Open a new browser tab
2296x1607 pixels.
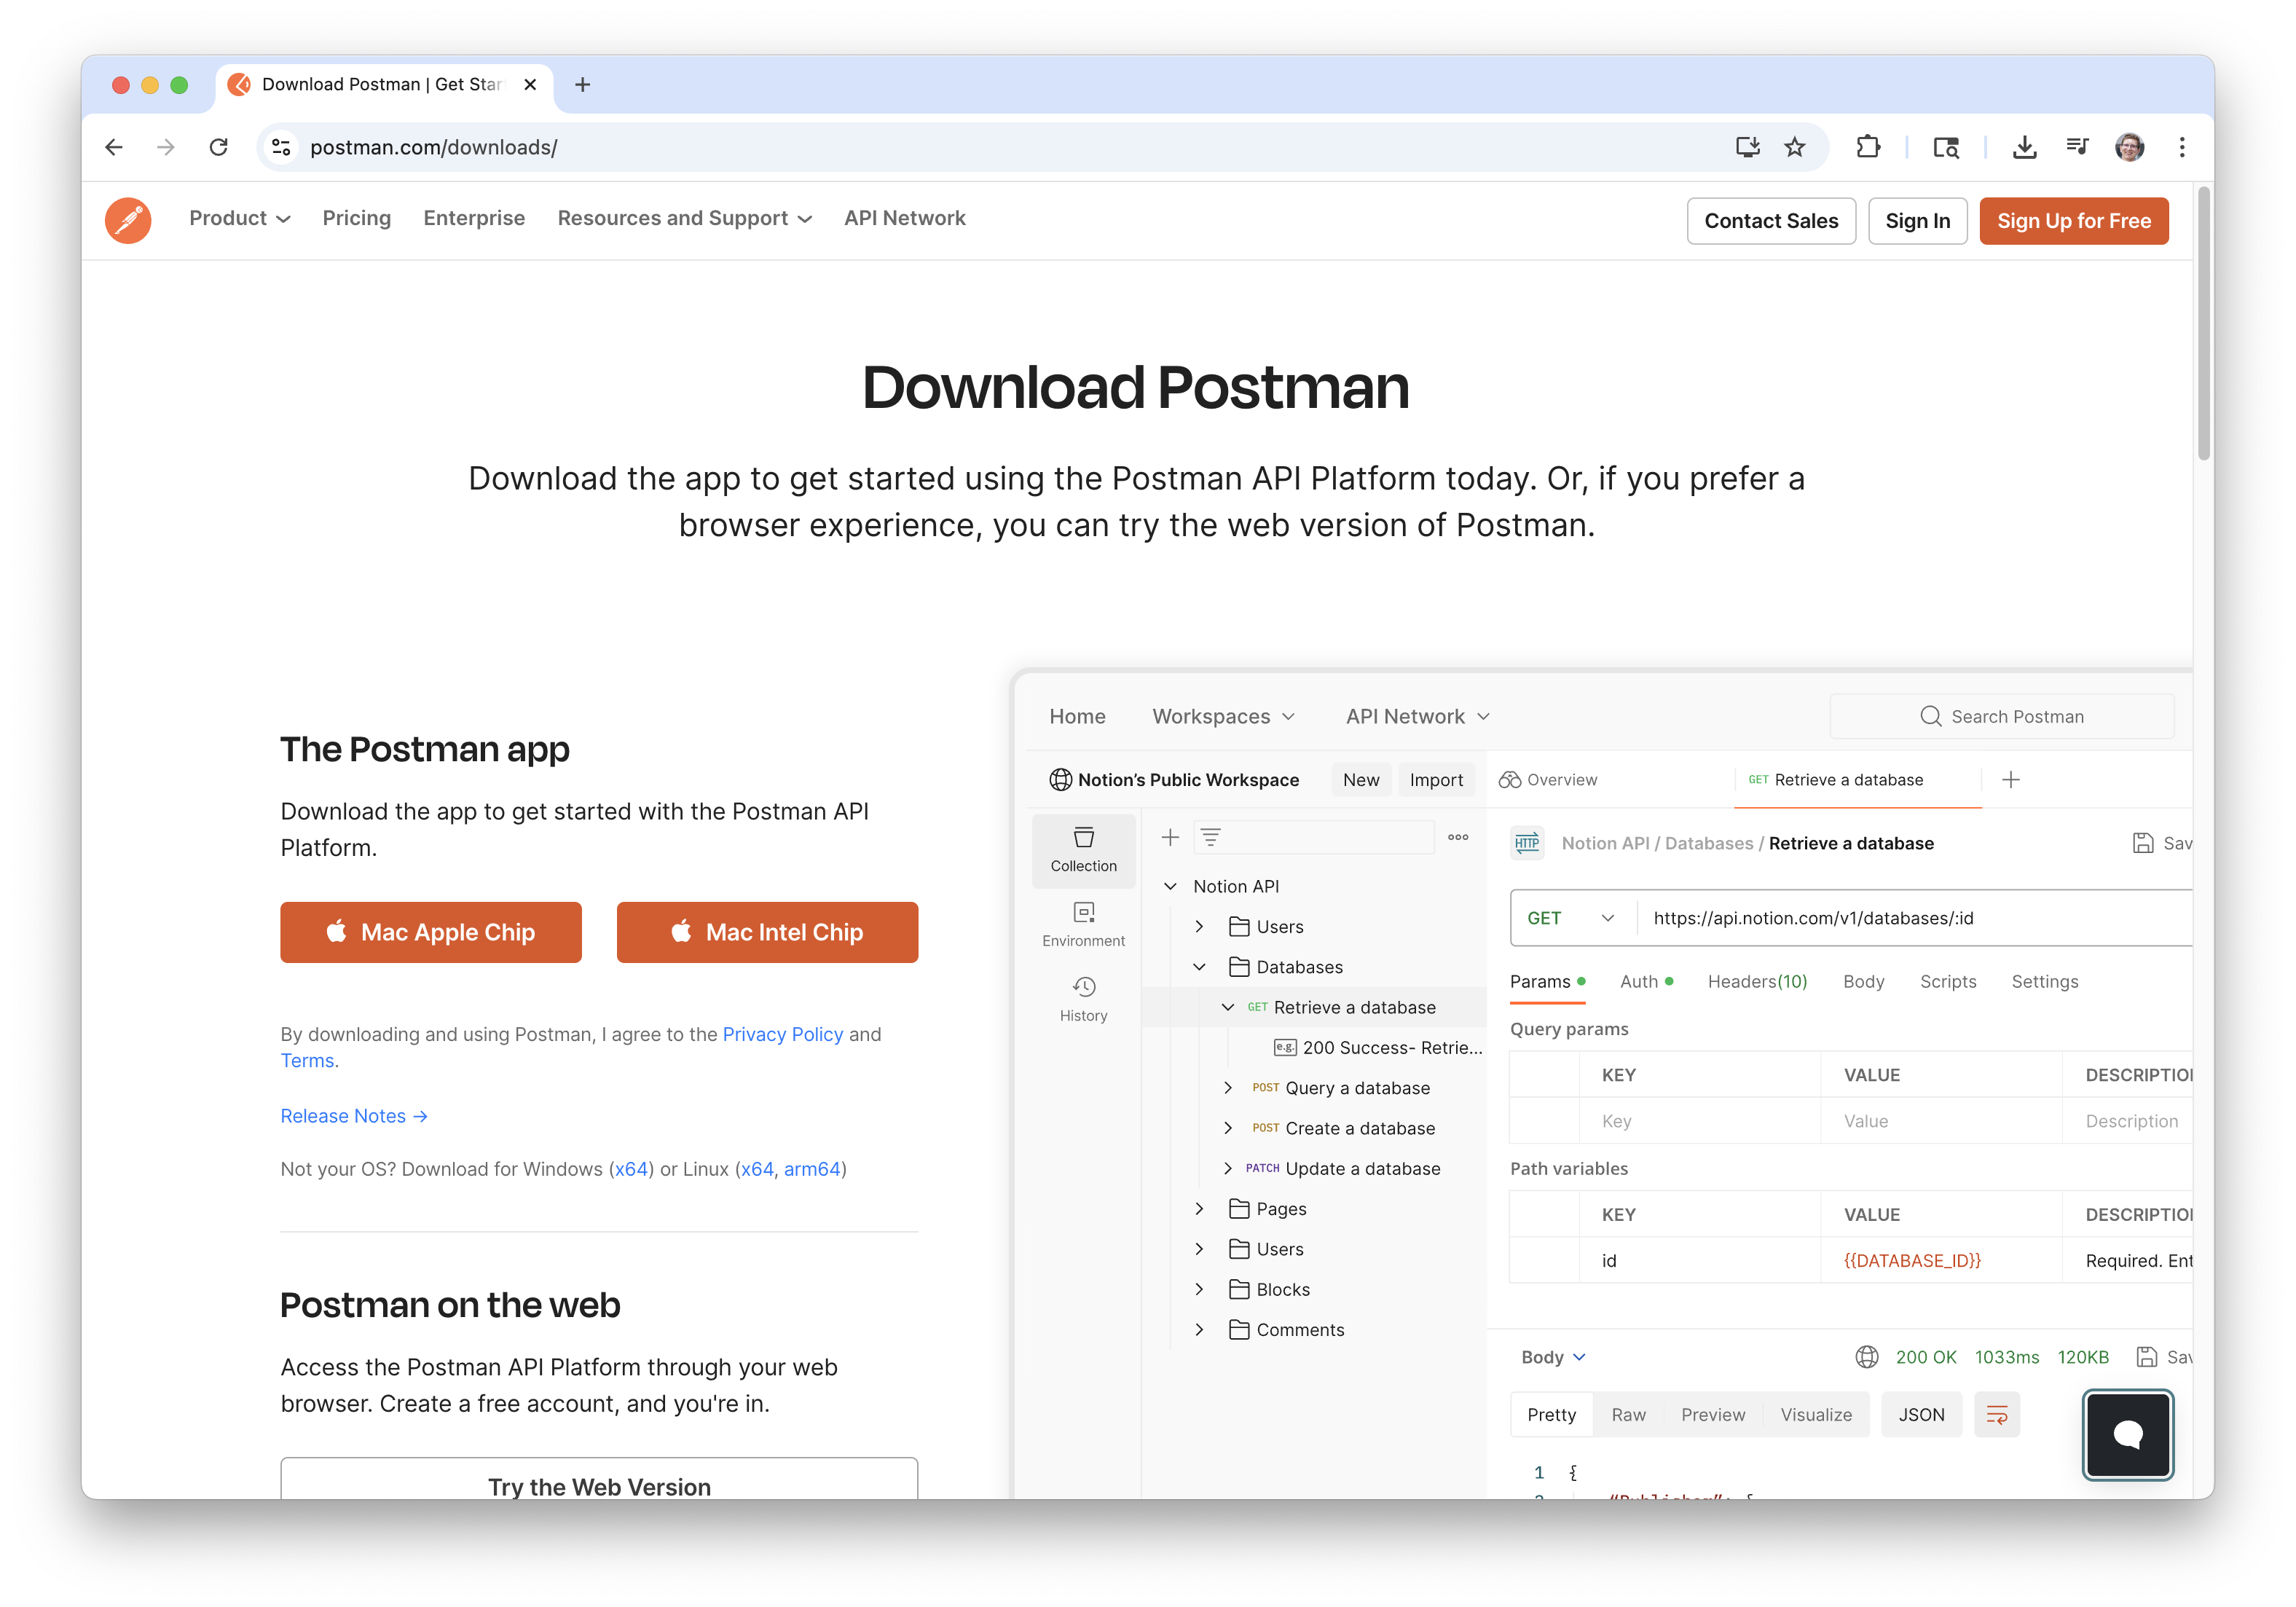pos(583,85)
